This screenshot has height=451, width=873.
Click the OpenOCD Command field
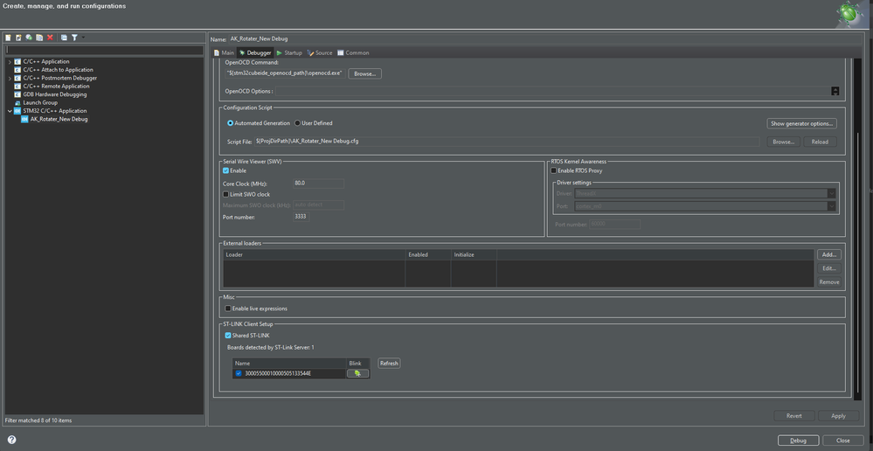click(286, 73)
